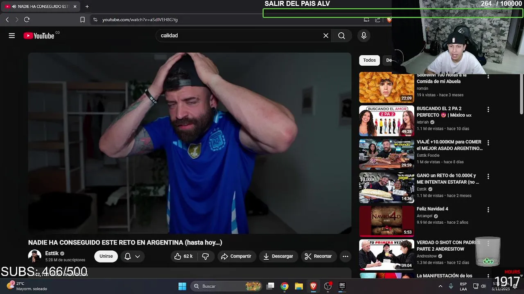Viewport: 524px width, 294px height.
Task: Open the abuela food video thumbnail (22:09)
Action: point(387,87)
